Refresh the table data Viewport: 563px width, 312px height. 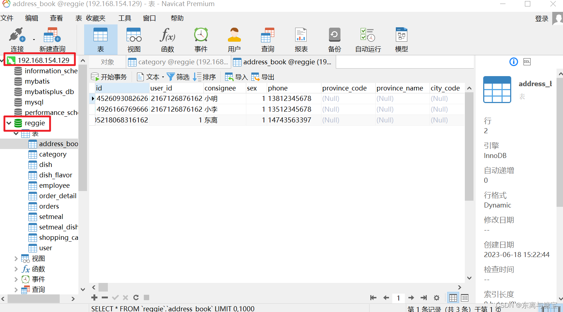136,297
